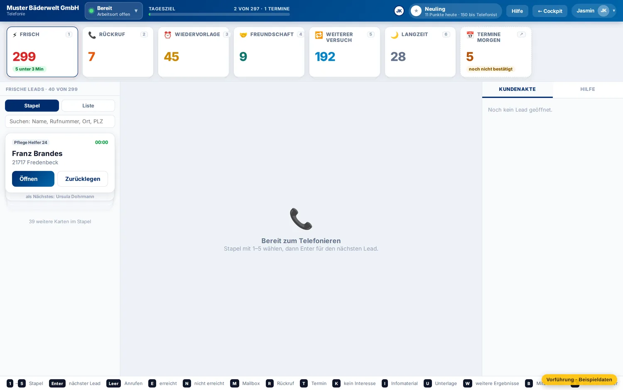Select the Rückruf phone icon card

click(118, 52)
